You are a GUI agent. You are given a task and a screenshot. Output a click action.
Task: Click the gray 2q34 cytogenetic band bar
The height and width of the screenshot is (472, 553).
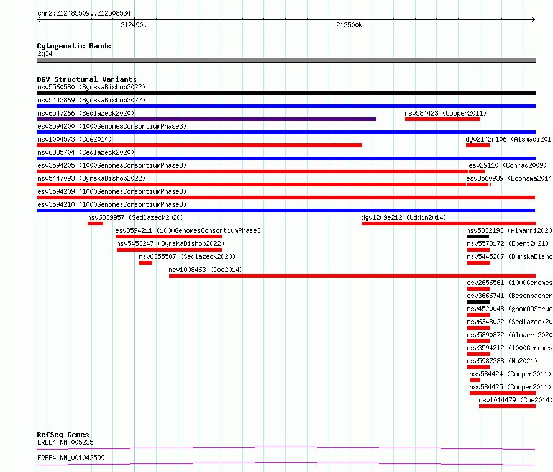(286, 60)
